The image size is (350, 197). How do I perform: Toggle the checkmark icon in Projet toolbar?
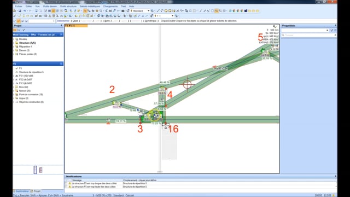pos(24,30)
